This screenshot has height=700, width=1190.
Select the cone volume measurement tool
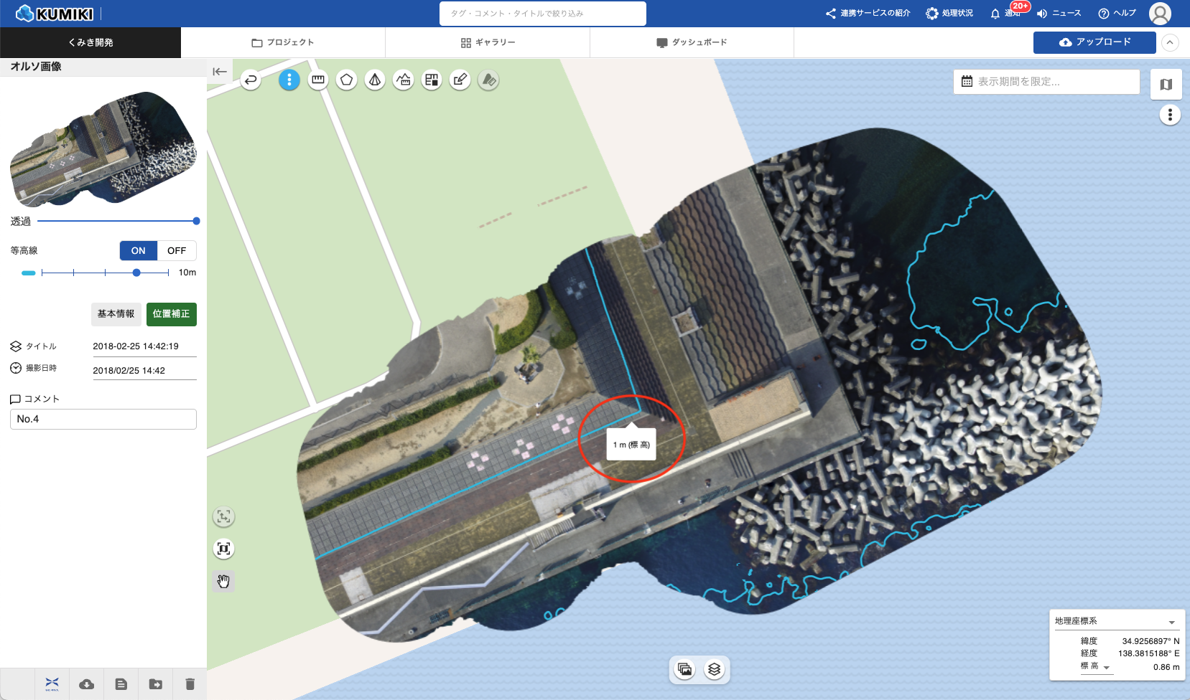coord(375,80)
